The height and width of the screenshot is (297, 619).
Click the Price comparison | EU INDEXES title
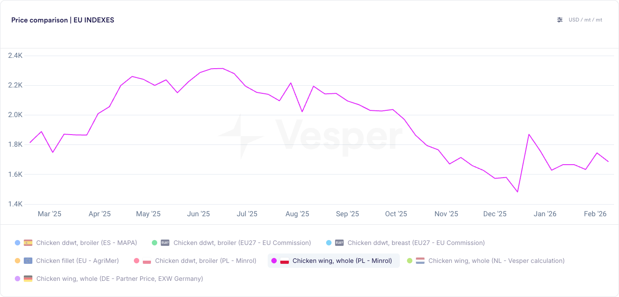coord(62,20)
